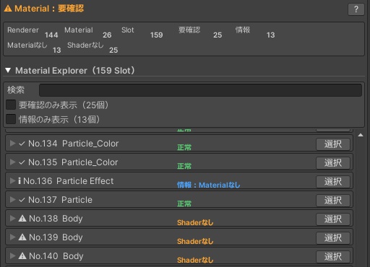Viewport: 370px width, 267px height.
Task: Click Shaderなし status on No.140 Body
Action: coord(195,260)
